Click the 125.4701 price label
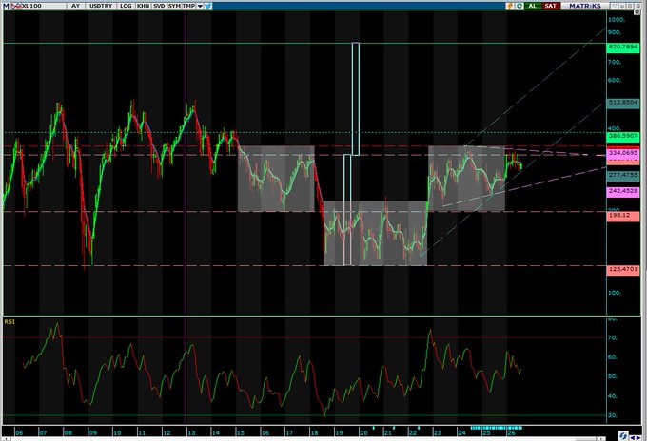Viewport: 647px width, 441px height. (x=622, y=270)
